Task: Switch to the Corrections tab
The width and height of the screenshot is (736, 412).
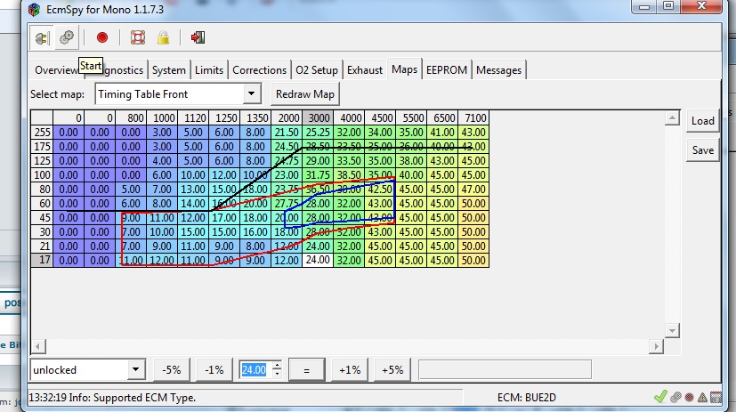Action: coord(259,69)
